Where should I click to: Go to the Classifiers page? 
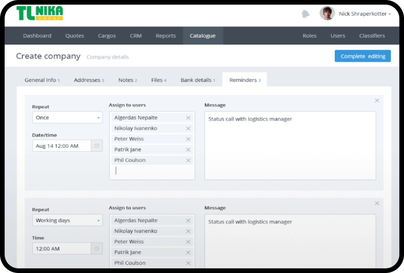pyautogui.click(x=372, y=36)
